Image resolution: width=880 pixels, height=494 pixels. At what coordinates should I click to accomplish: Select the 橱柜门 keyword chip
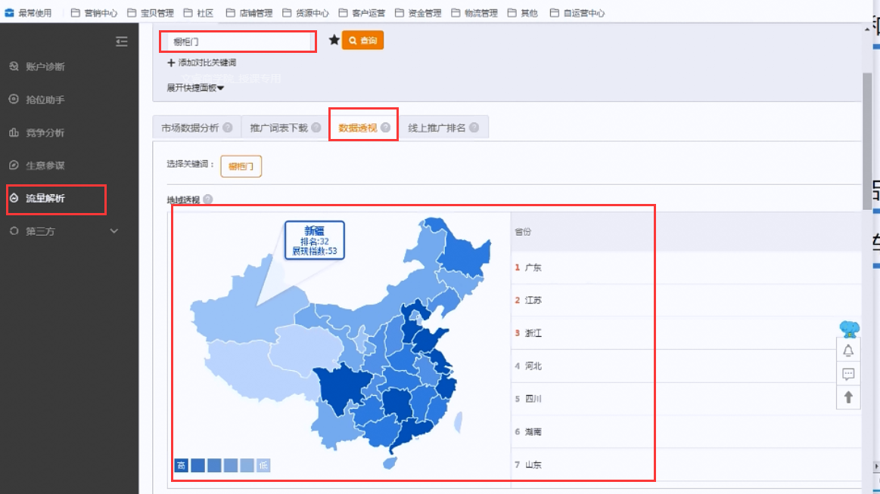click(241, 166)
